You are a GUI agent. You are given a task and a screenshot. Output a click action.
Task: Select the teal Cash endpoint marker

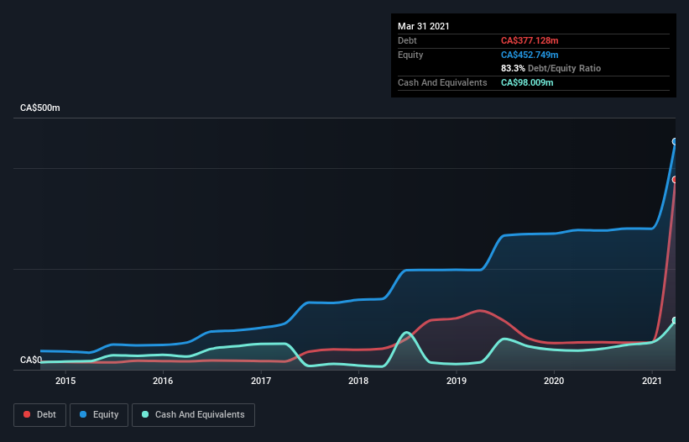(675, 320)
